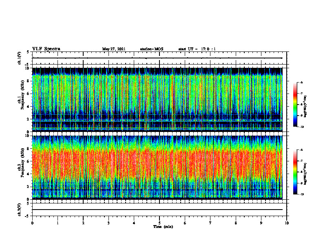Viewport: 323px width, 250px height.
Task: Click the ch.1 color bar log(PSD) label
Action: 305,107
